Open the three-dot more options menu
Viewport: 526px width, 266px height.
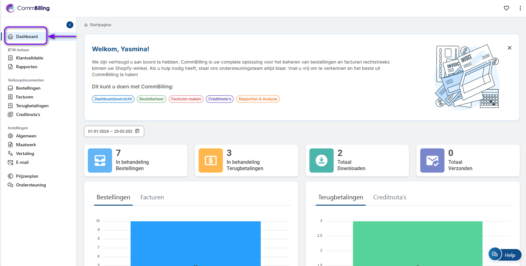click(520, 8)
